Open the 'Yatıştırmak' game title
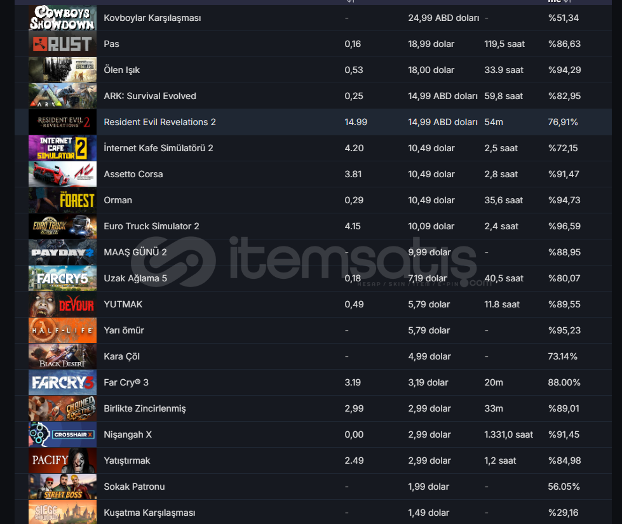 pyautogui.click(x=127, y=460)
